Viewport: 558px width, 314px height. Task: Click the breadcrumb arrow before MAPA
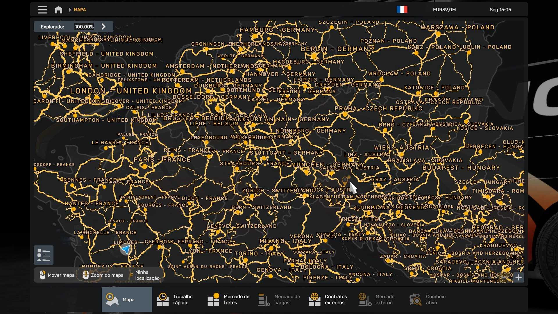(x=70, y=10)
